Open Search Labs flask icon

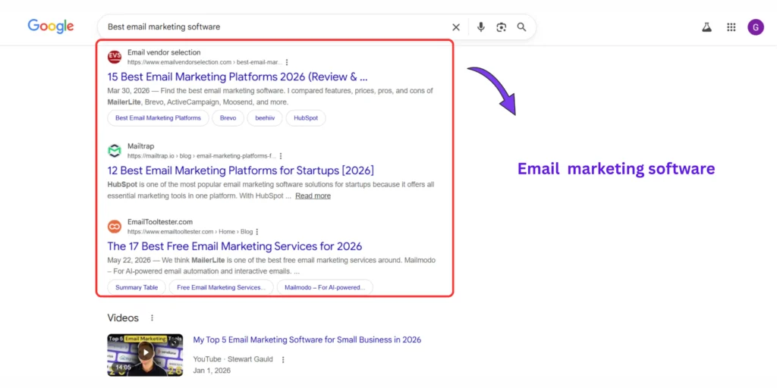point(706,27)
